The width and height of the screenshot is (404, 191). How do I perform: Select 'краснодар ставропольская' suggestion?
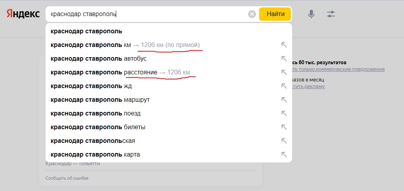tap(93, 141)
